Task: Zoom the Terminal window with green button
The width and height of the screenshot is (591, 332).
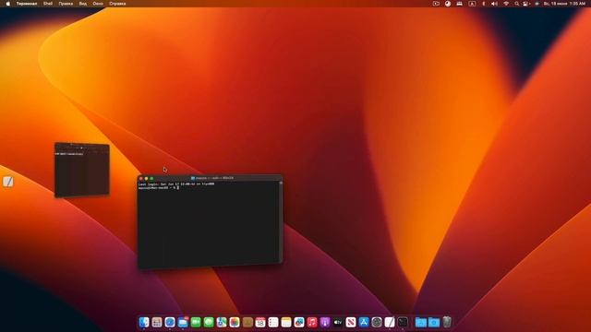Action: (x=151, y=178)
